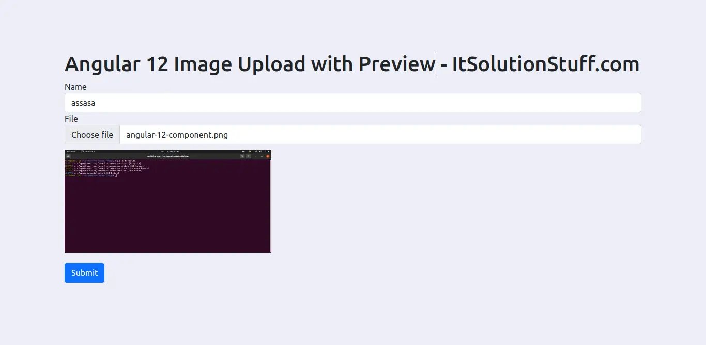Submit the form with the blue button

click(84, 273)
